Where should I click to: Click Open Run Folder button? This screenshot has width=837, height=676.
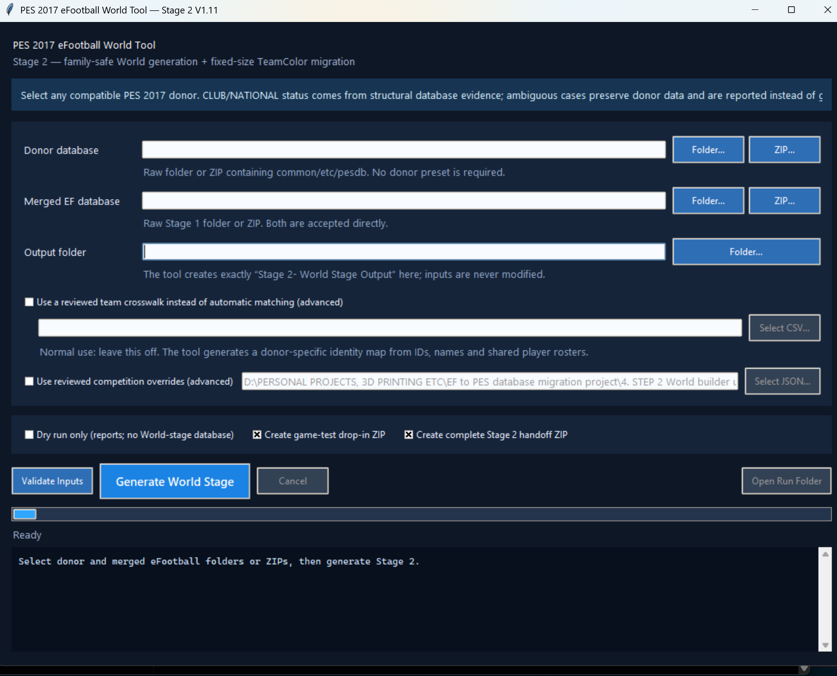pyautogui.click(x=787, y=481)
